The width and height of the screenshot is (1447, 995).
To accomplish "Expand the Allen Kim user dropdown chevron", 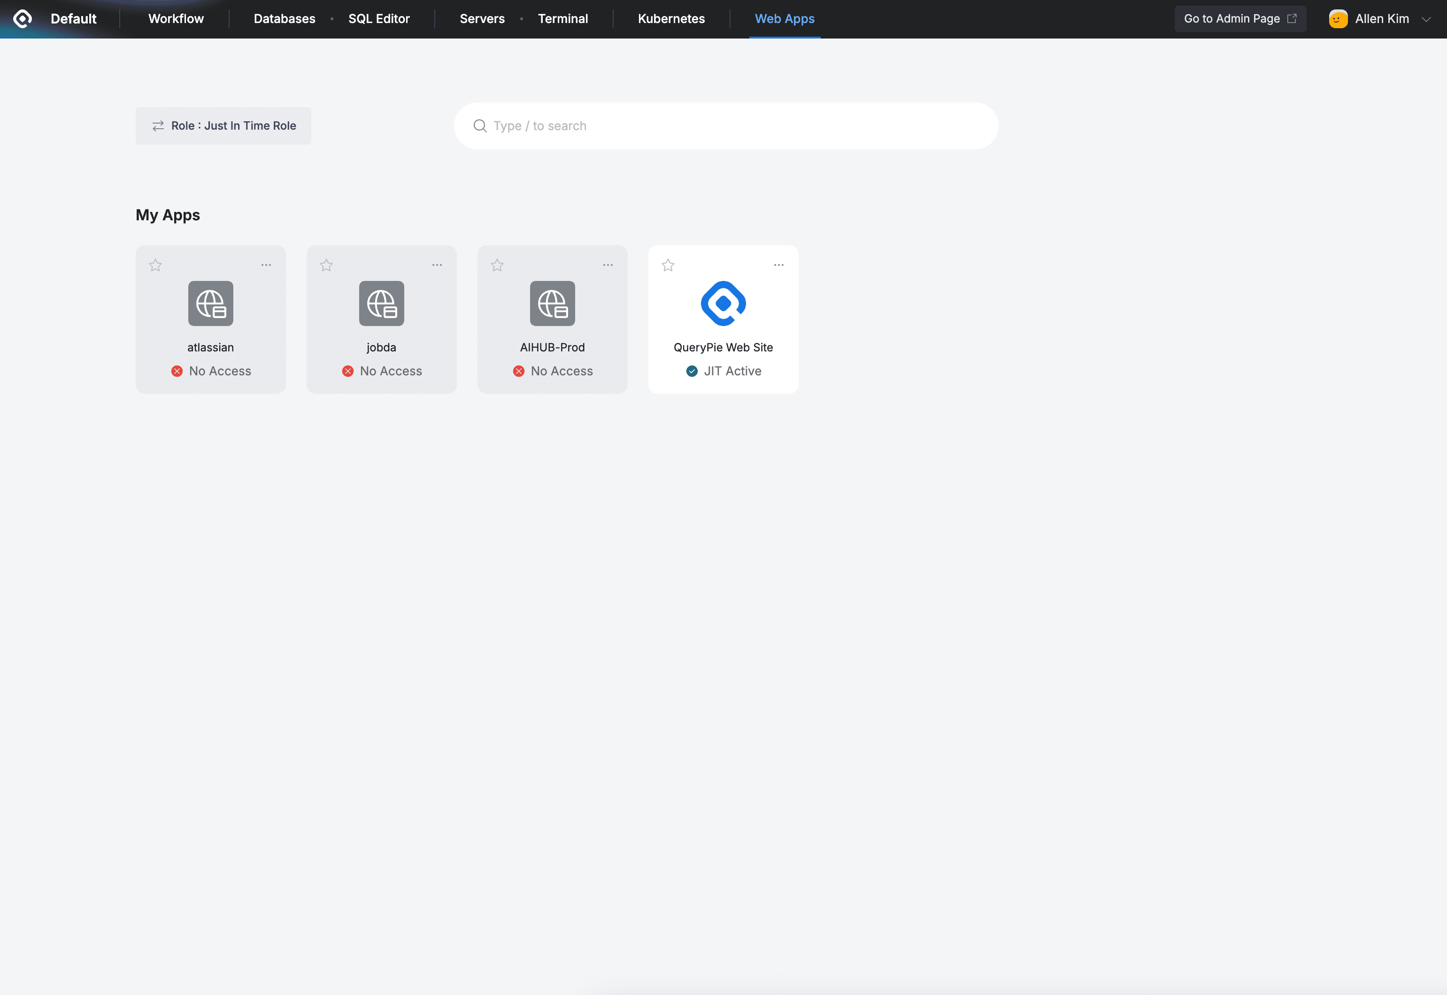I will pos(1426,19).
